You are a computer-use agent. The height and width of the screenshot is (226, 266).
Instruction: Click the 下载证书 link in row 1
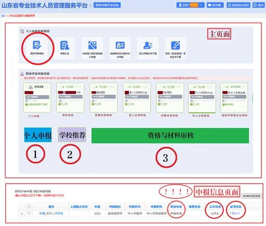(234, 213)
